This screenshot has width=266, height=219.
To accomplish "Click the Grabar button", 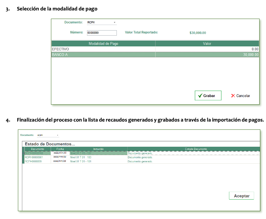I will 208,96.
